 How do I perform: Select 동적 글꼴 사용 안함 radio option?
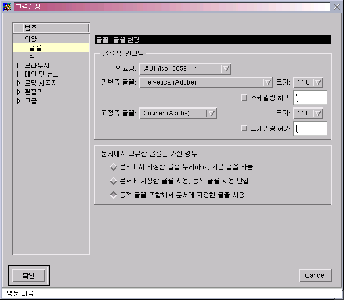click(113, 181)
